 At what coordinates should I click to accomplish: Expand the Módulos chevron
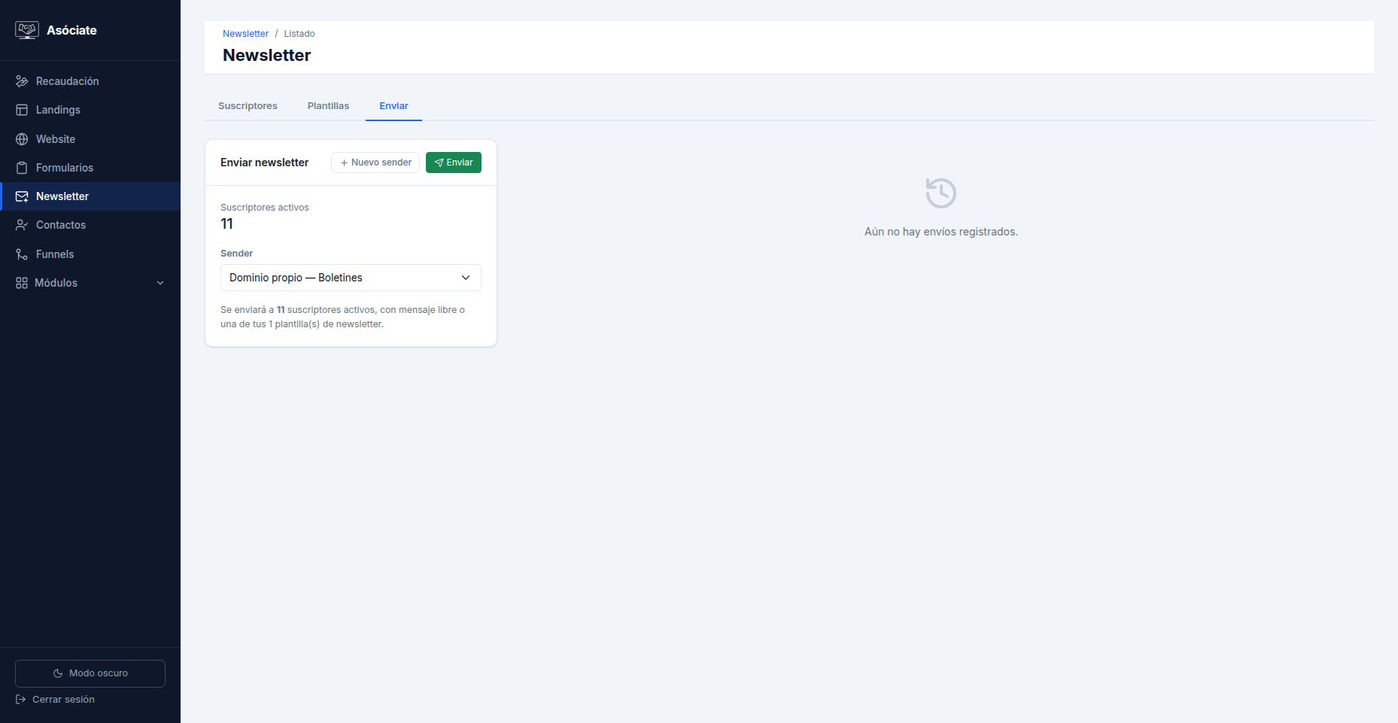point(160,283)
